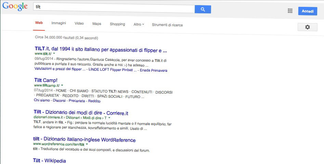
Task: Open the 'Discorsi' sitelink
Action: [x=59, y=100]
